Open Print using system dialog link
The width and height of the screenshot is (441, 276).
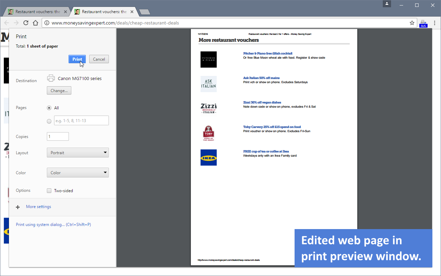coord(53,225)
